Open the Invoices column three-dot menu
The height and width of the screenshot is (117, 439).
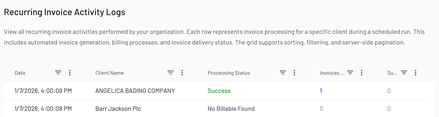tap(362, 73)
